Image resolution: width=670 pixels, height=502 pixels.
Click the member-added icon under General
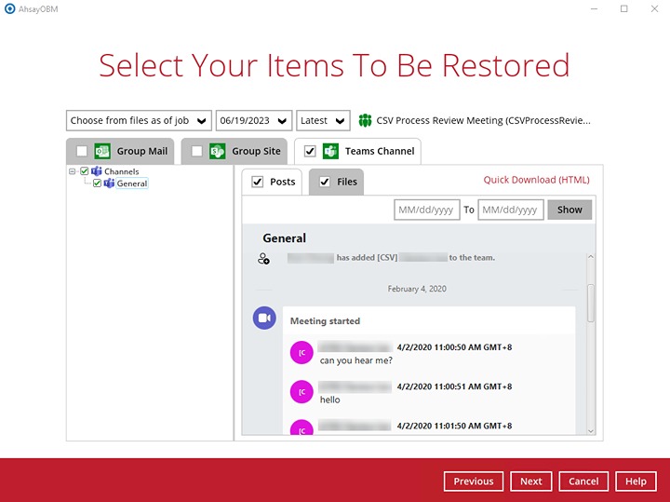coord(263,258)
